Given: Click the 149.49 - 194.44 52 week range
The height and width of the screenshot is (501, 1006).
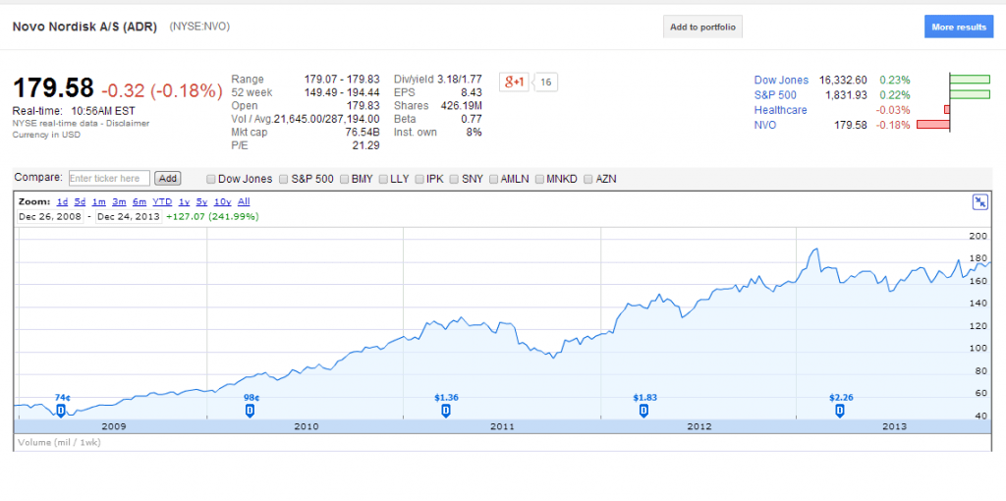Looking at the screenshot, I should point(342,92).
